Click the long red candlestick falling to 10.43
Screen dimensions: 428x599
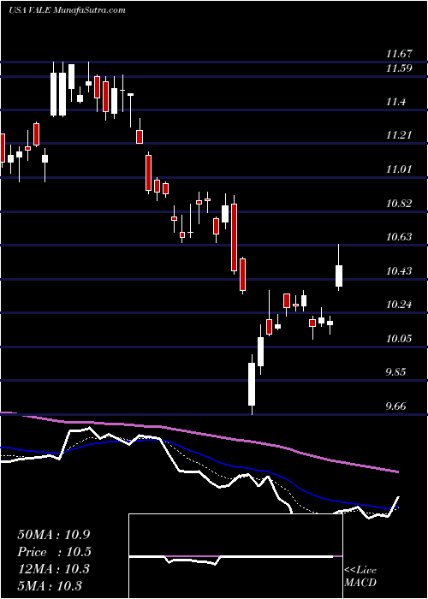click(234, 238)
